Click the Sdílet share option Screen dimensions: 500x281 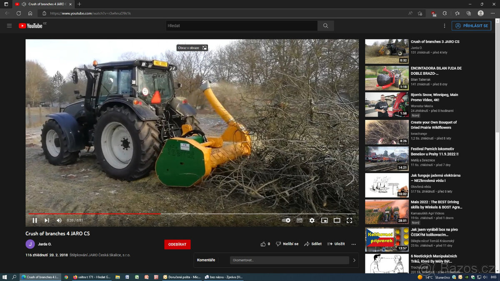[x=313, y=244]
